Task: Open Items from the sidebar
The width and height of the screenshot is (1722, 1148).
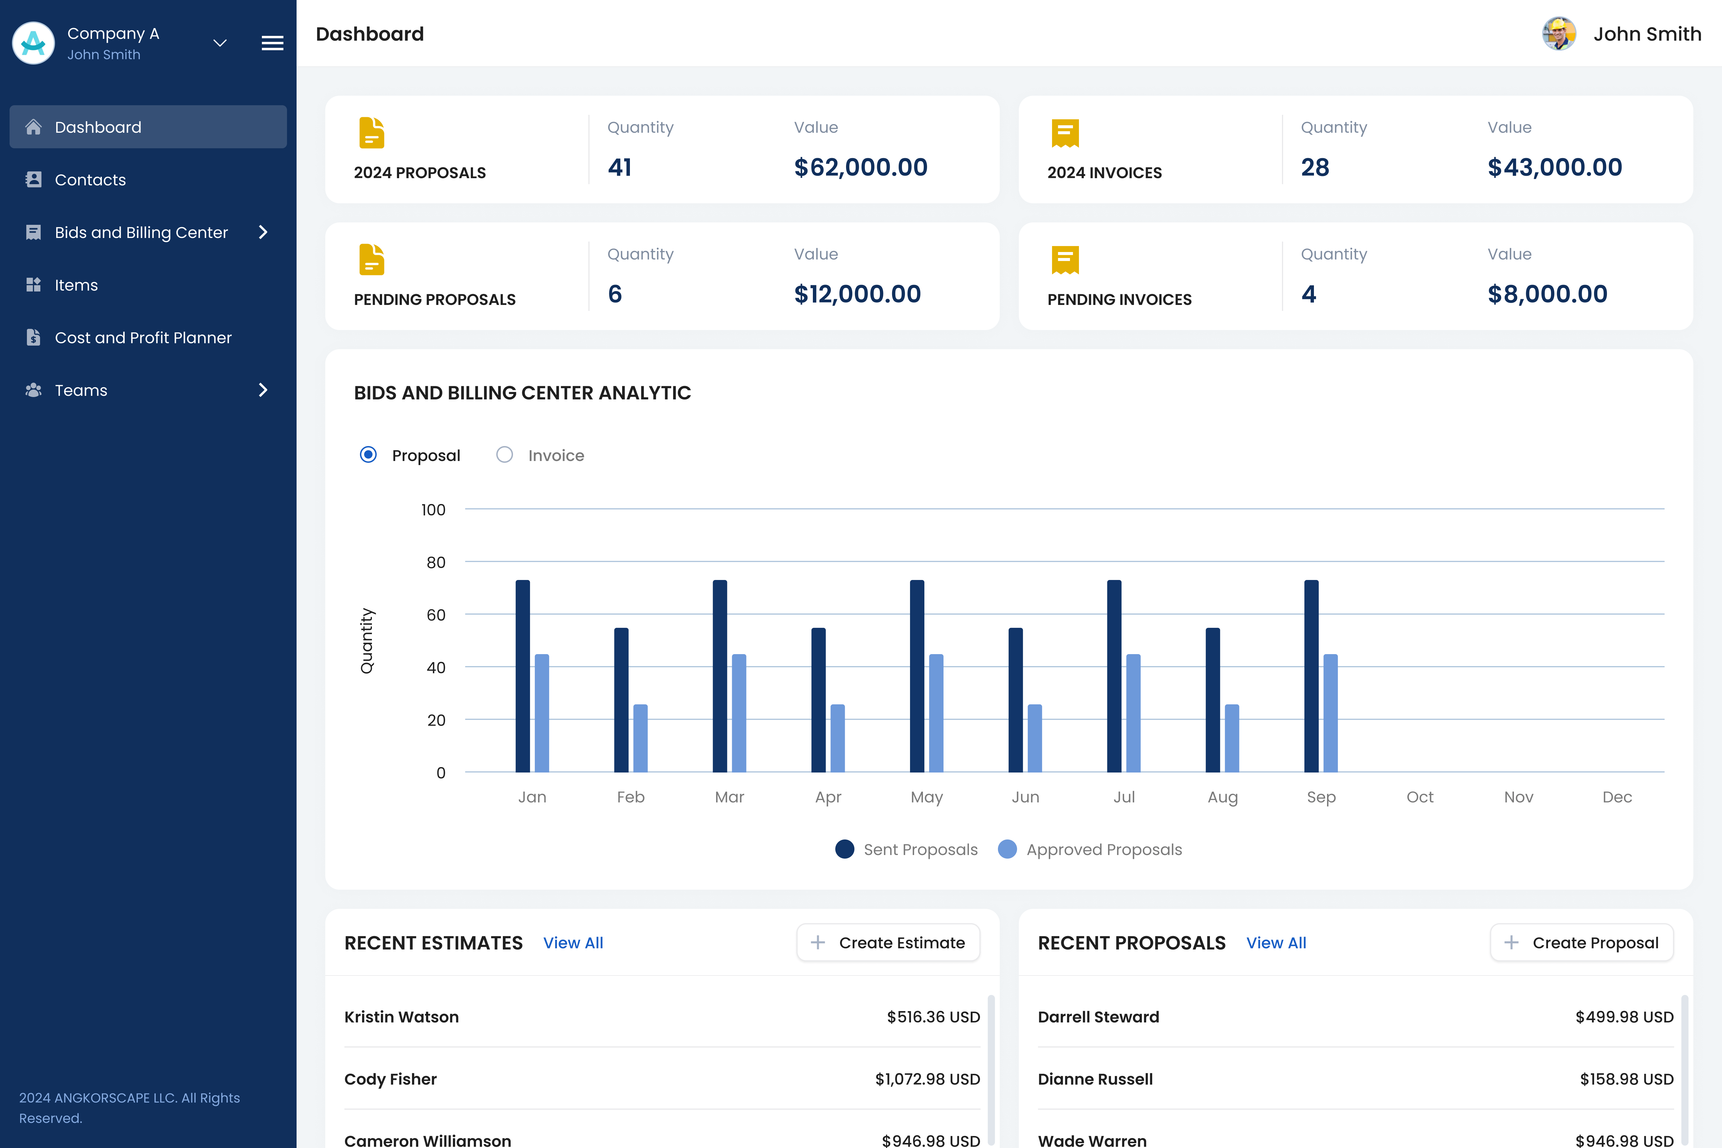Action: tap(148, 285)
